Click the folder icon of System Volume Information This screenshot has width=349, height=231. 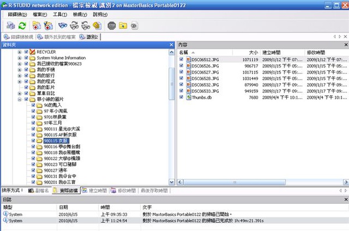pos(33,58)
